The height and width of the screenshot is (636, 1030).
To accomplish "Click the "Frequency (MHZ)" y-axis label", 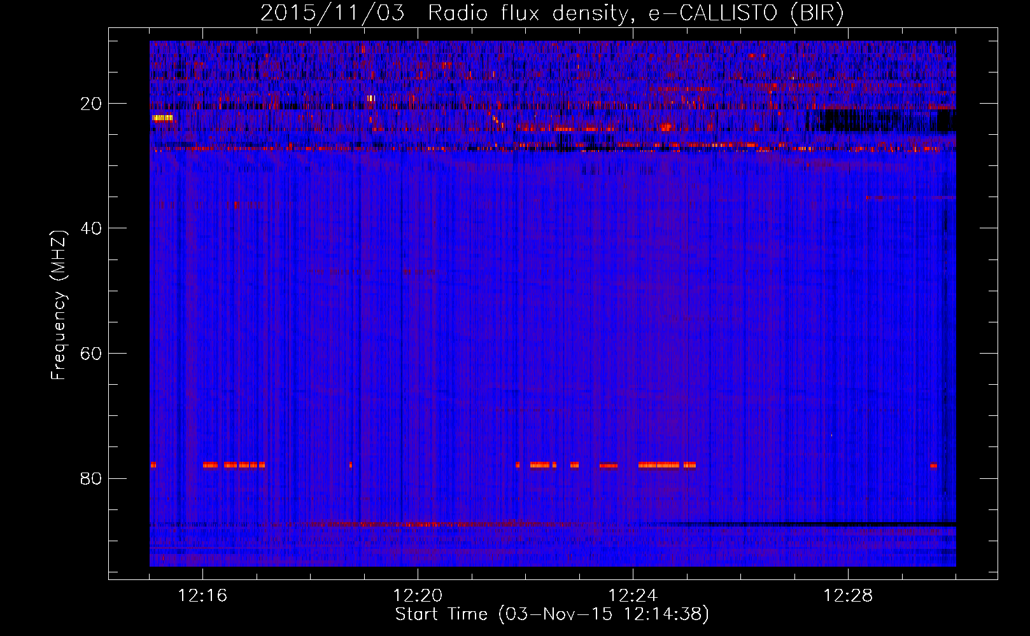I will [59, 305].
